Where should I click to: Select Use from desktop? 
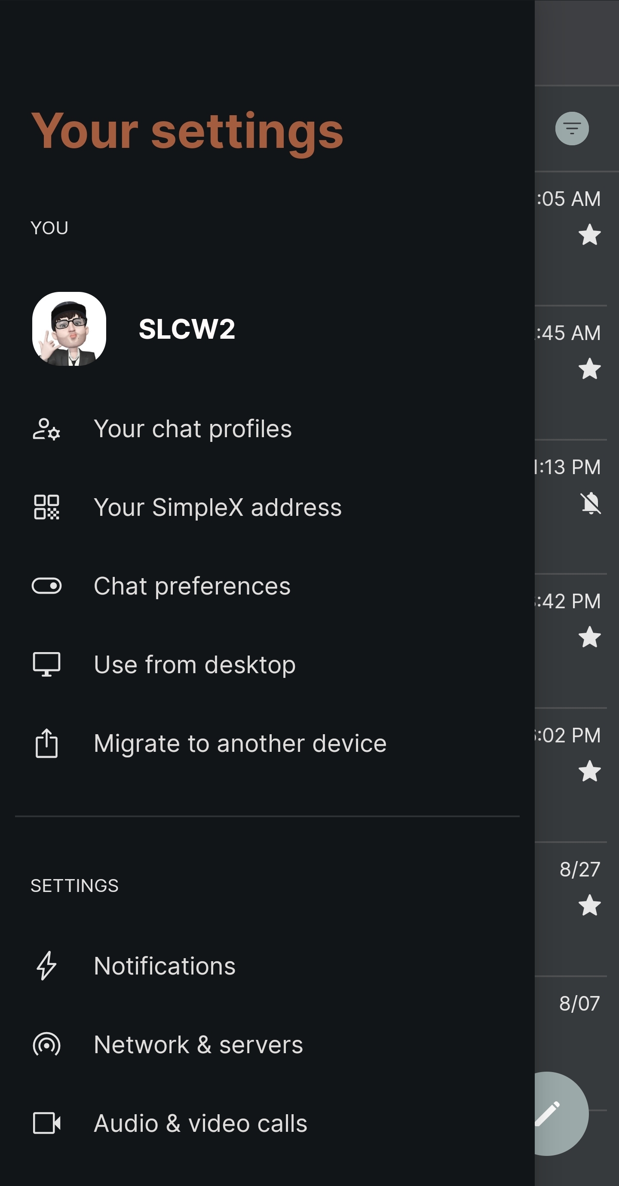194,665
